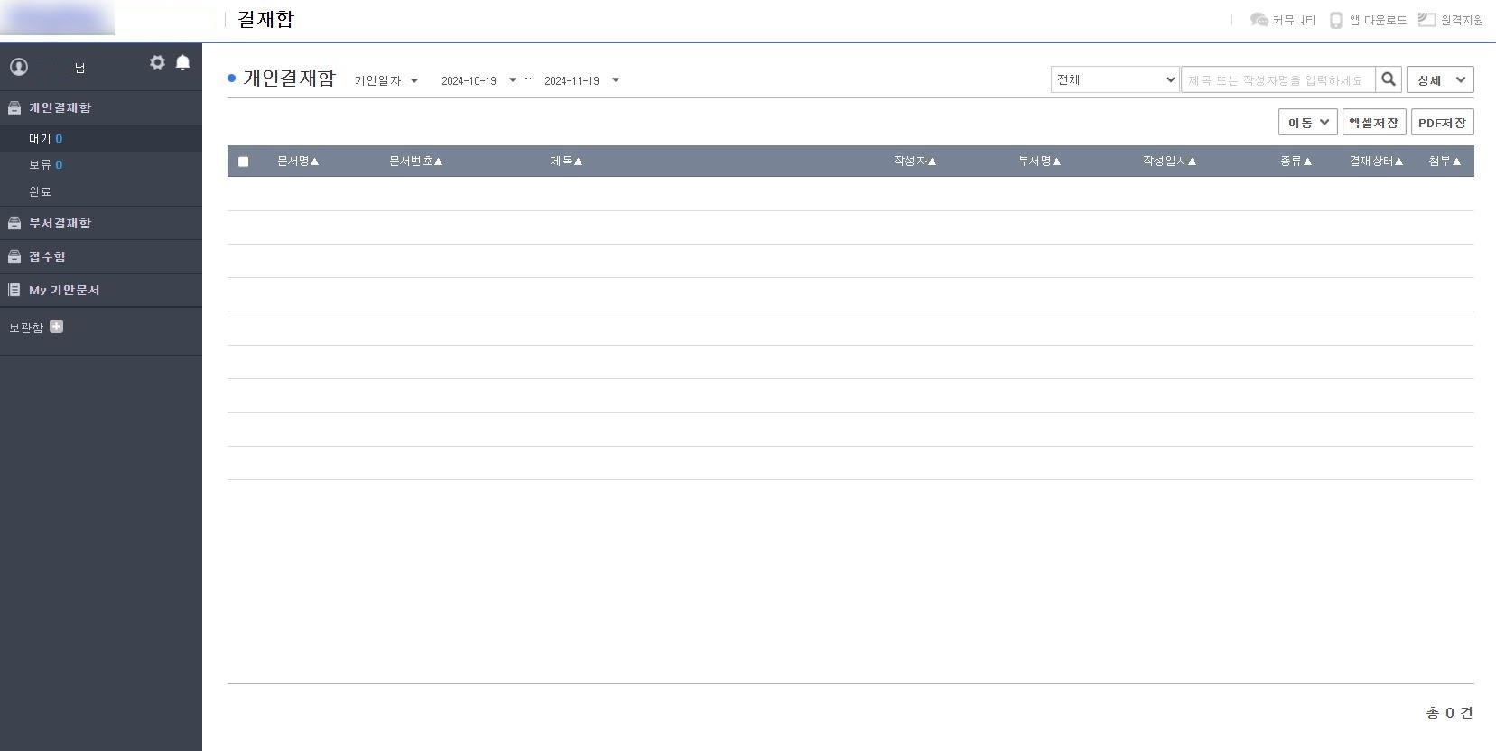Image resolution: width=1496 pixels, height=751 pixels.
Task: Expand the 상세 detailed search dropdown
Action: pyautogui.click(x=1440, y=79)
